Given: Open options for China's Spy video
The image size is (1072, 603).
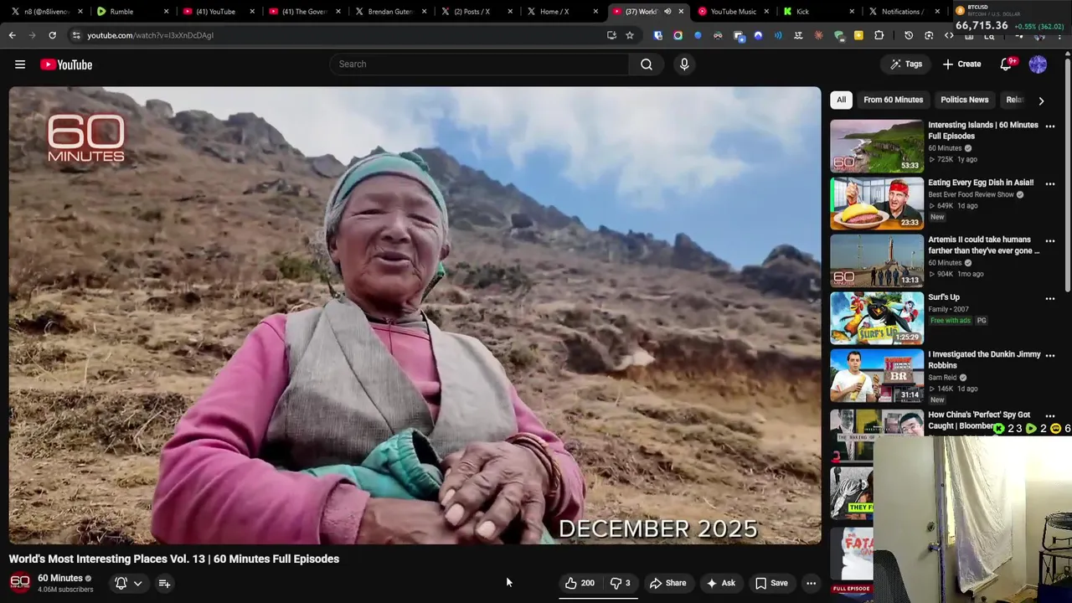Looking at the screenshot, I should [1050, 416].
